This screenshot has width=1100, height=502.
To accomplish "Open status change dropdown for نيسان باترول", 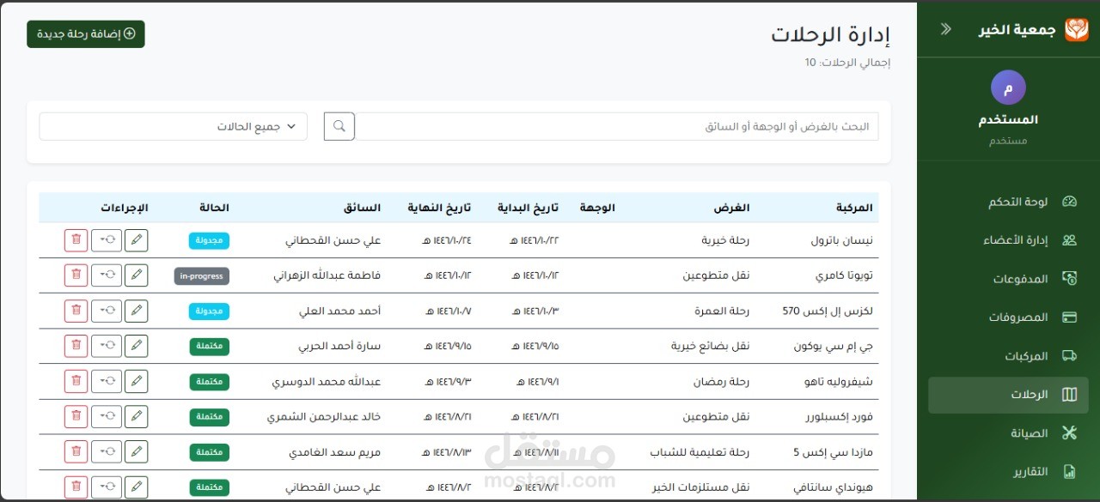I will click(x=107, y=240).
